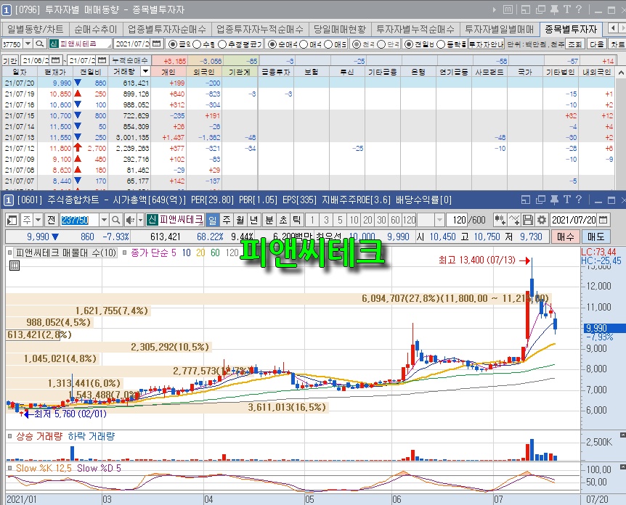Click the help question mark in investor window title
The height and width of the screenshot is (505, 626).
pyautogui.click(x=580, y=9)
